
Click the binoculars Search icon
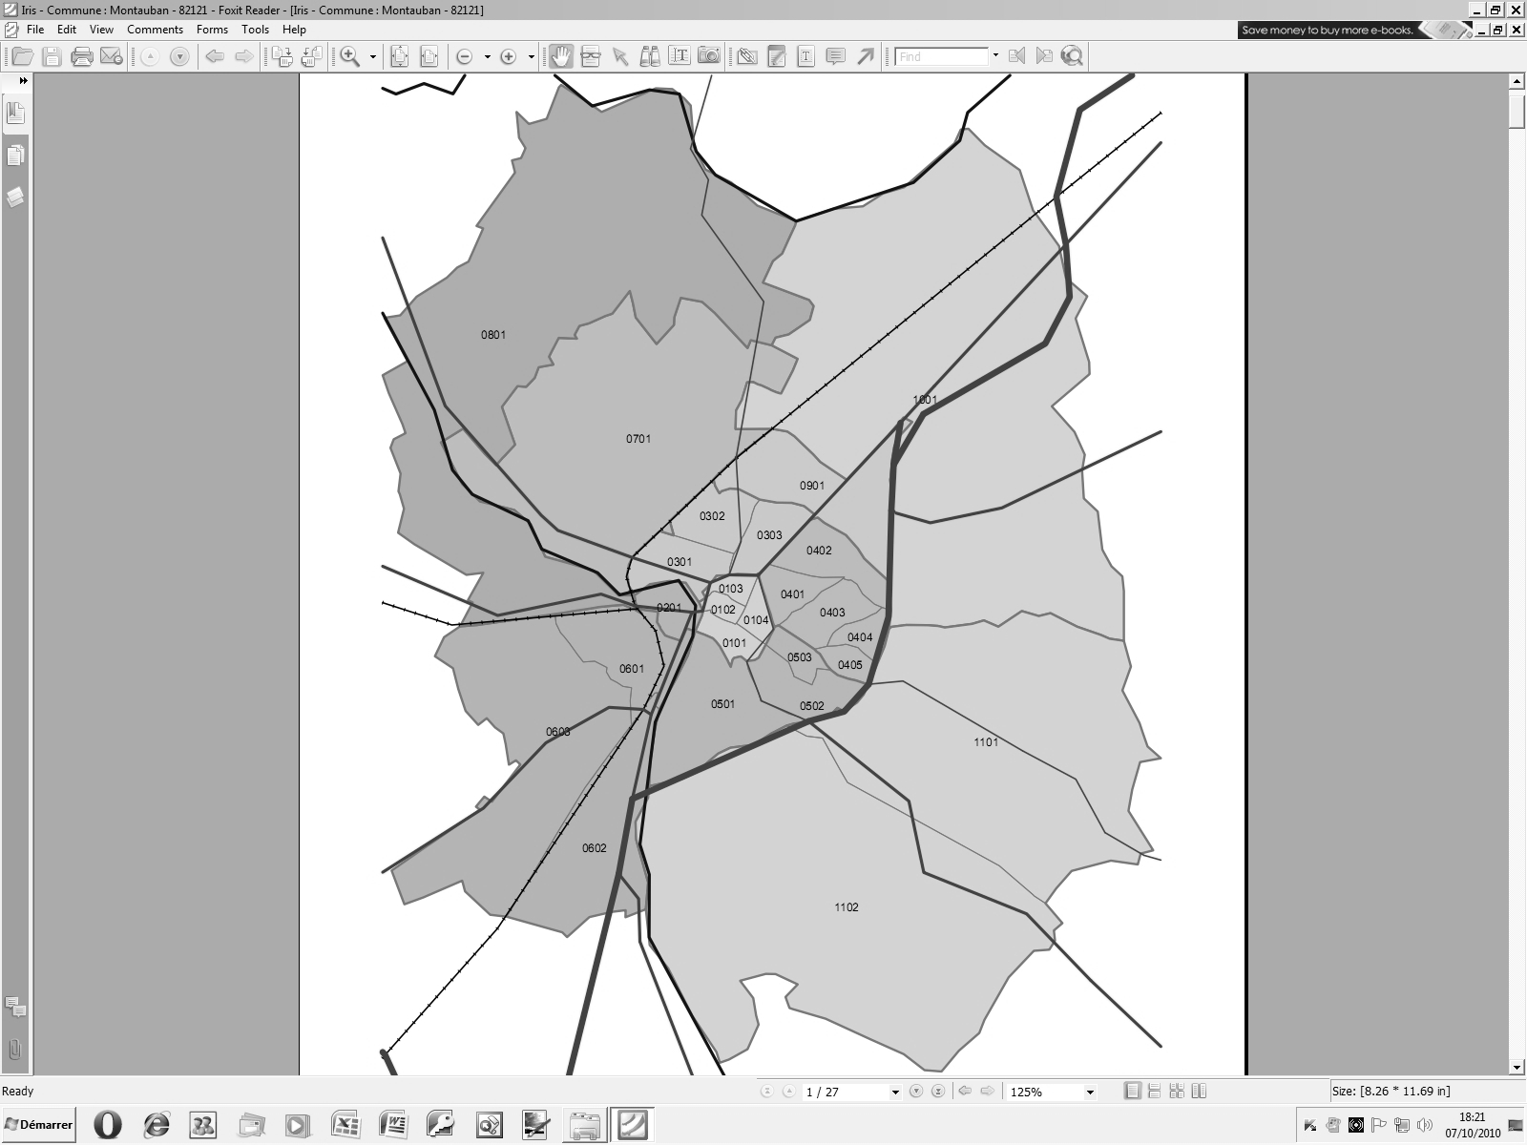coord(650,56)
